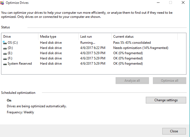Select the (E:) drive icon
190x137 pixels.
(5, 53)
